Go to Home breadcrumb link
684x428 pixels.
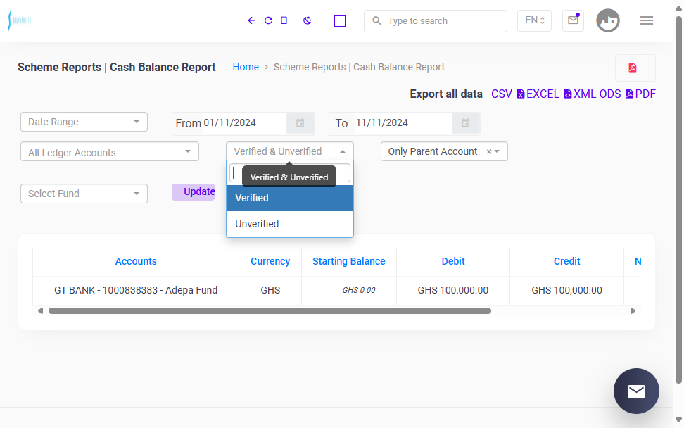click(246, 67)
